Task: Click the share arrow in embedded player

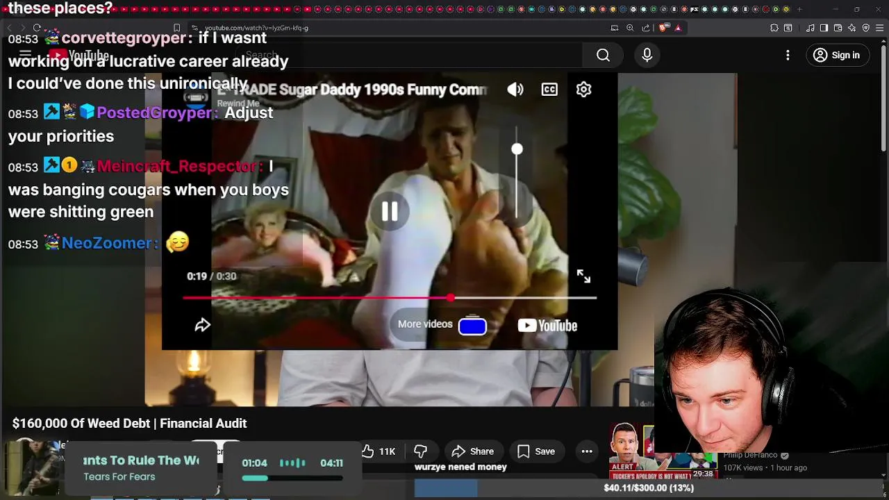Action: 202,325
